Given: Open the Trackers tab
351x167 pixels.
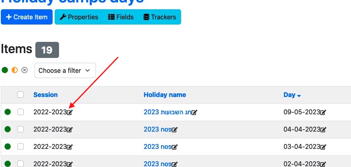Looking at the screenshot, I should (160, 17).
